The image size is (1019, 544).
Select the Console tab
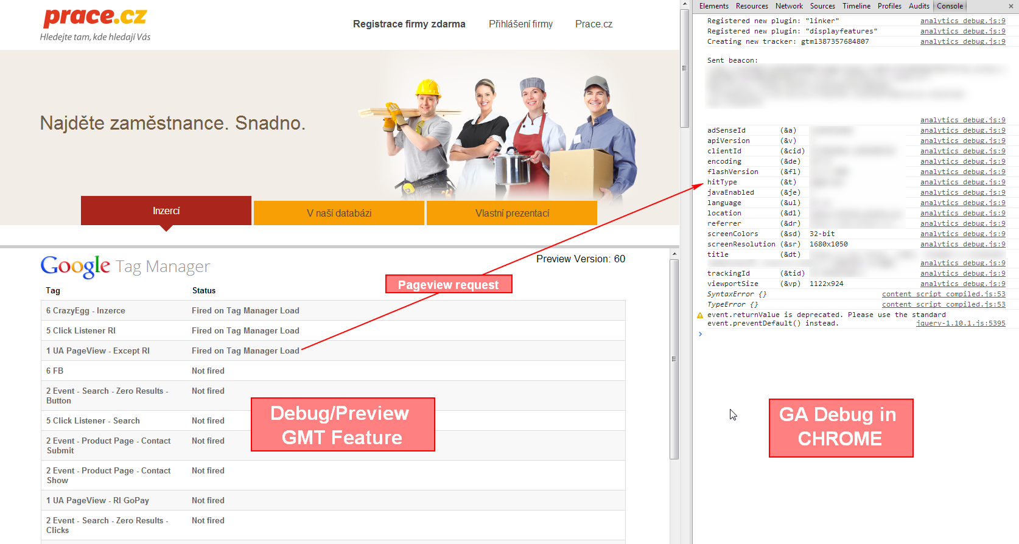pyautogui.click(x=950, y=6)
